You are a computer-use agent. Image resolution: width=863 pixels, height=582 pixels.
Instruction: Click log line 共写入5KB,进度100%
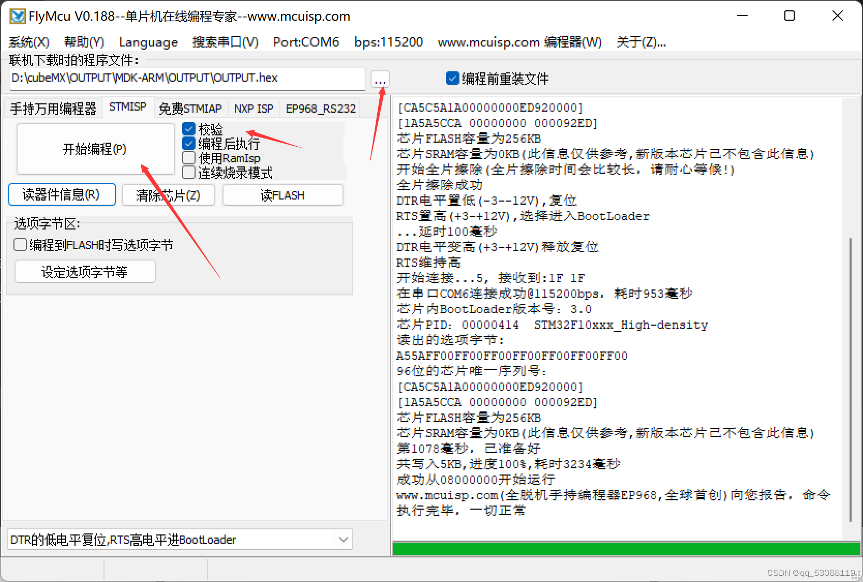(508, 464)
